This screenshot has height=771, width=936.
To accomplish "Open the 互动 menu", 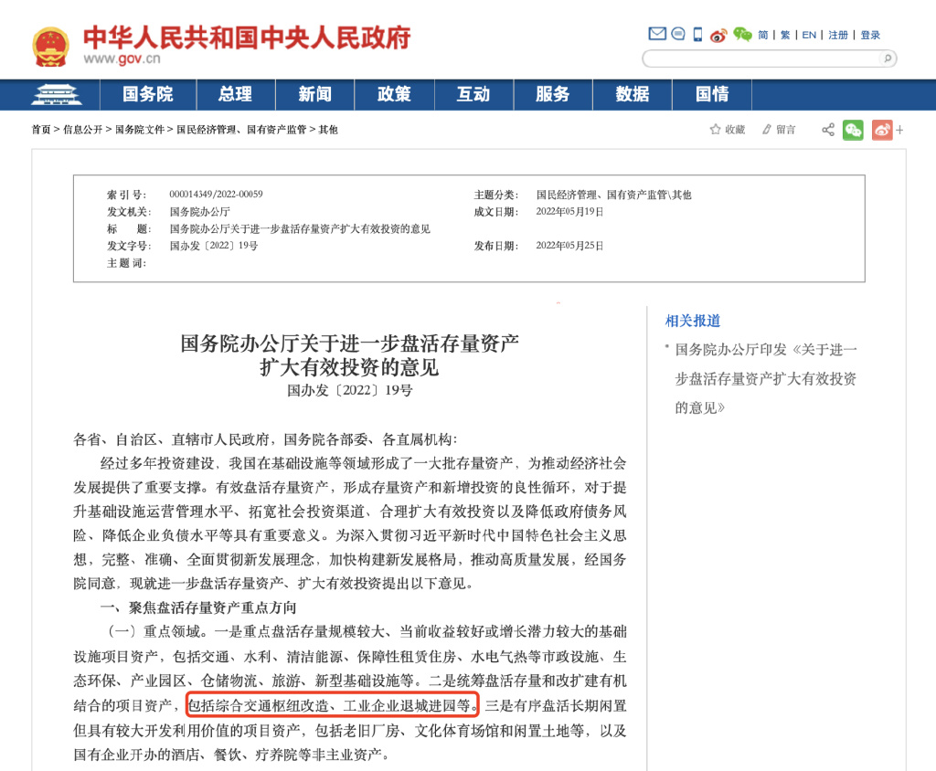I will pos(473,94).
